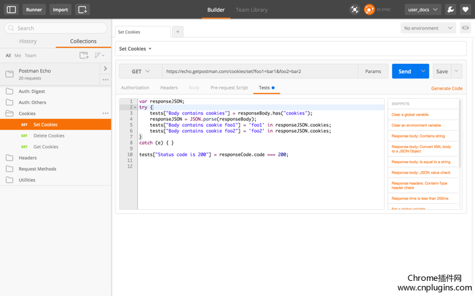Click the Import button
Image resolution: width=475 pixels, height=296 pixels.
[x=60, y=10]
